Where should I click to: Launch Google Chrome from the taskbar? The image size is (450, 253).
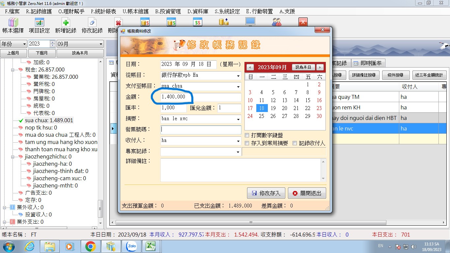90,246
